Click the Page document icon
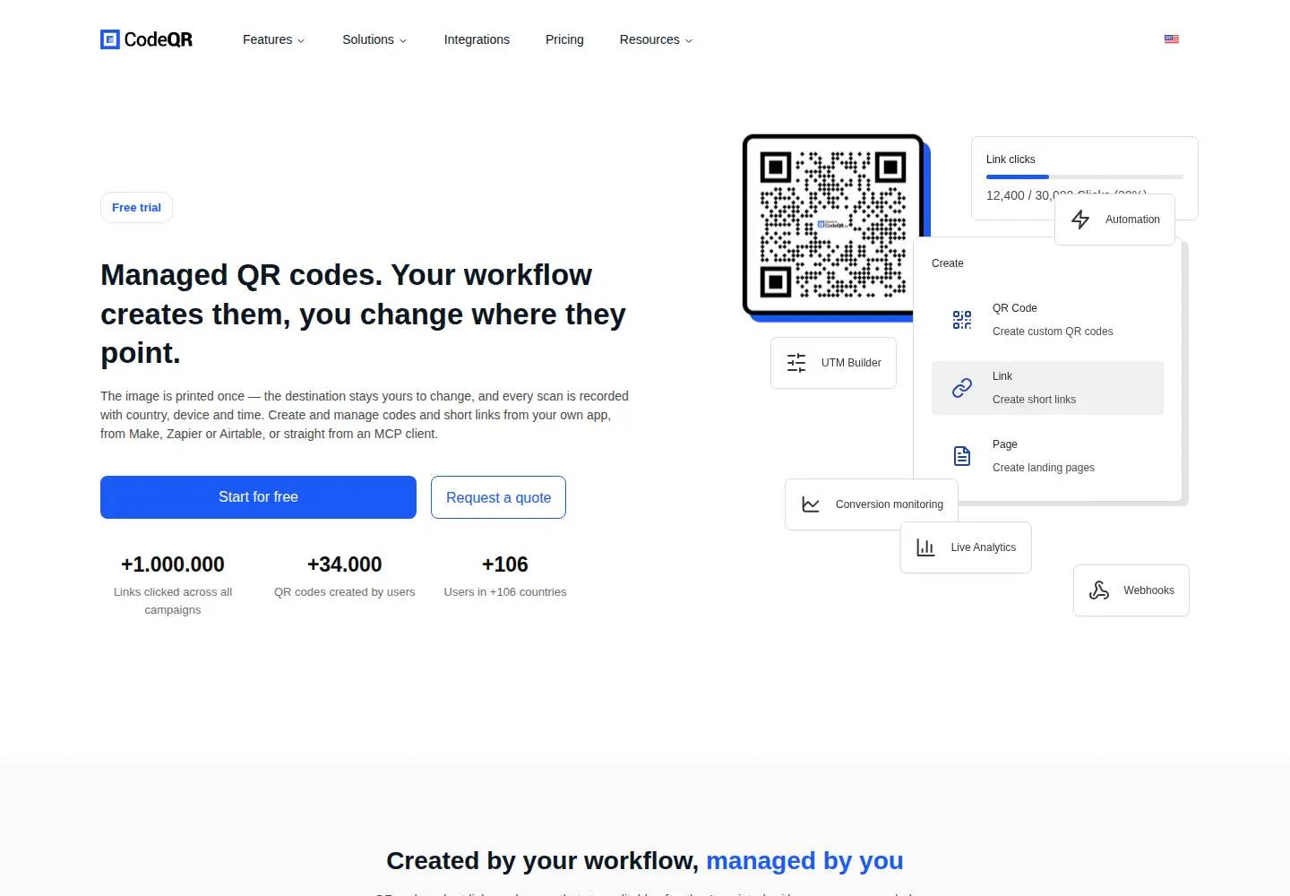The width and height of the screenshot is (1290, 896). 962,456
